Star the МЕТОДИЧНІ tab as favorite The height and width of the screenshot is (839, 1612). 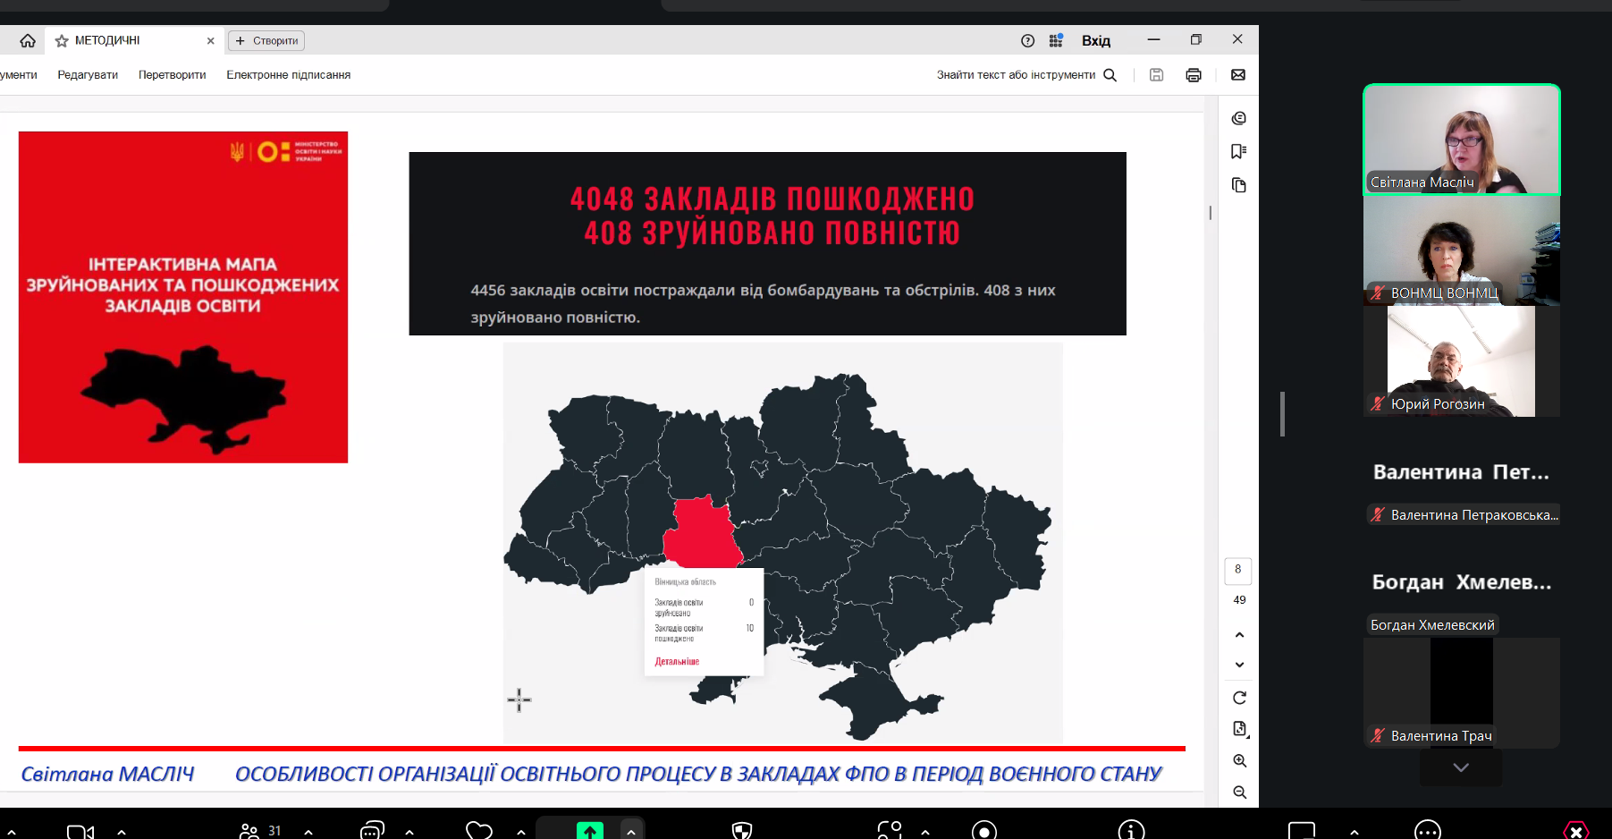click(x=62, y=41)
